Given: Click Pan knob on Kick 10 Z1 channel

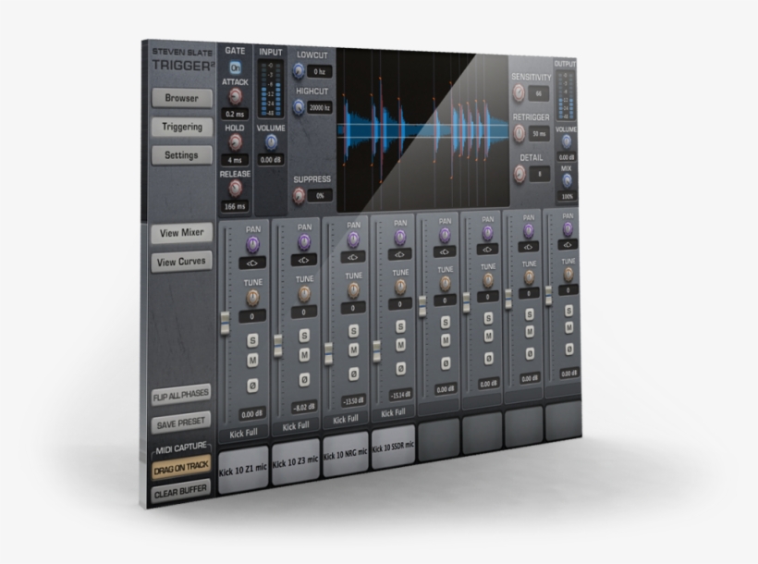Looking at the screenshot, I should [252, 245].
